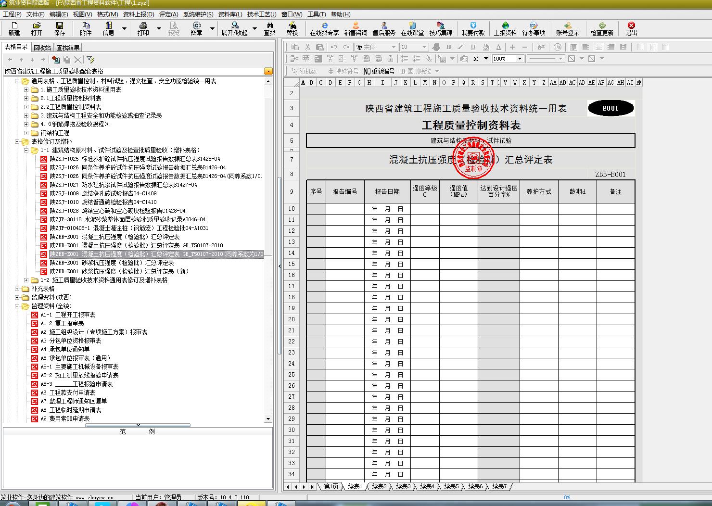This screenshot has height=506, width=712.
Task: Click the 查找 find icon
Action: (269, 28)
